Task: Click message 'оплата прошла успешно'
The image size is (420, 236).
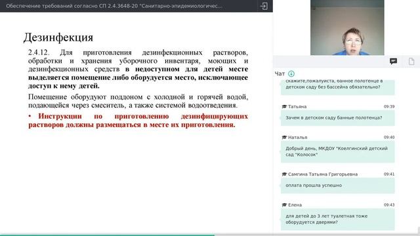Action: click(337, 186)
